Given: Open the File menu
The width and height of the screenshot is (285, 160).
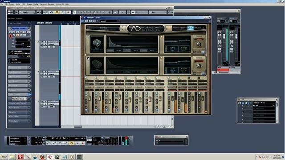Looking at the screenshot, I should click(2, 4).
